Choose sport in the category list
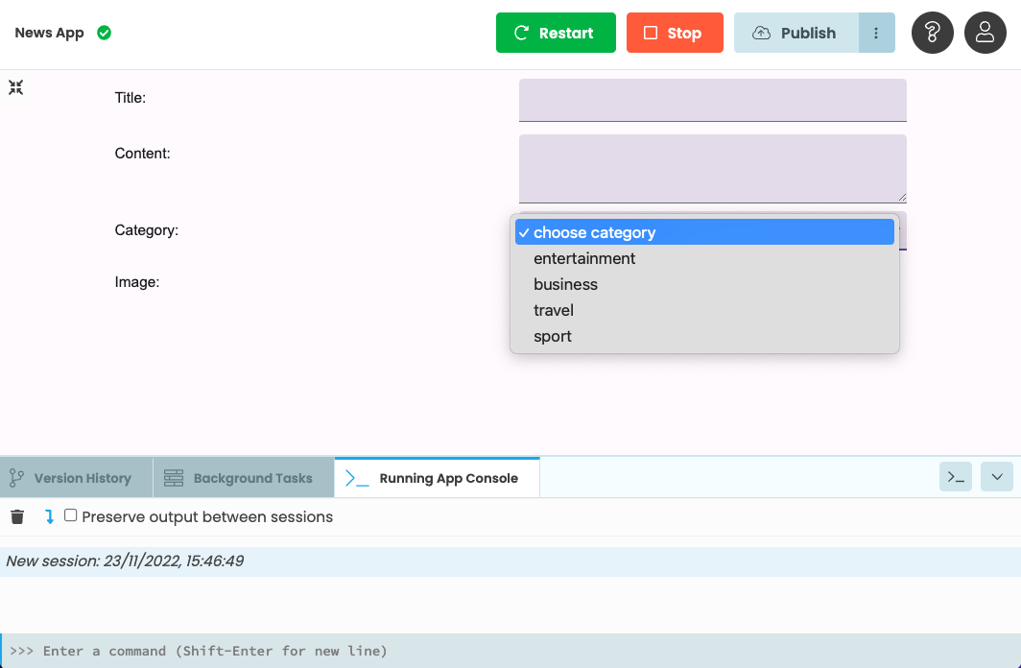Image resolution: width=1021 pixels, height=668 pixels. coord(553,336)
